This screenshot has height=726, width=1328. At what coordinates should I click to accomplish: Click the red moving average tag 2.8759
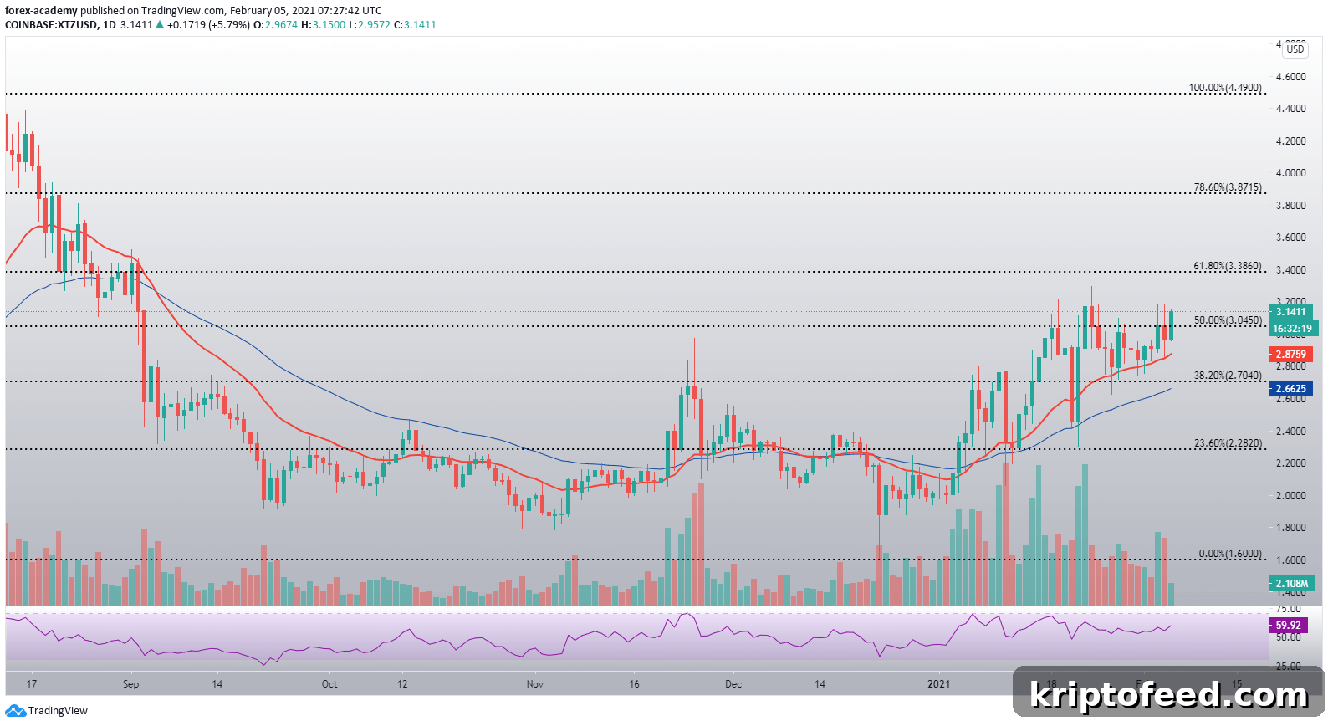point(1290,355)
